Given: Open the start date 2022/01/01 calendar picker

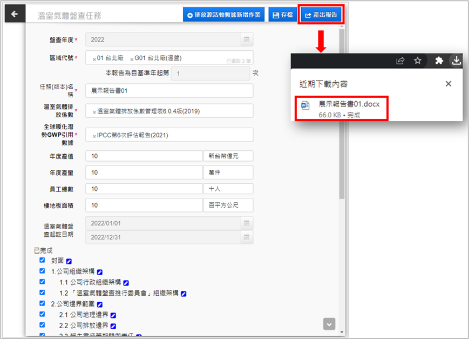Looking at the screenshot, I should [x=246, y=223].
